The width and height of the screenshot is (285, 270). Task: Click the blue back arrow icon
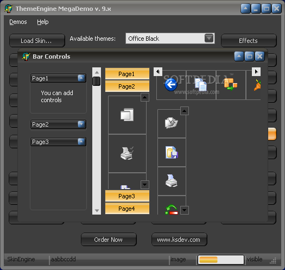tap(171, 85)
